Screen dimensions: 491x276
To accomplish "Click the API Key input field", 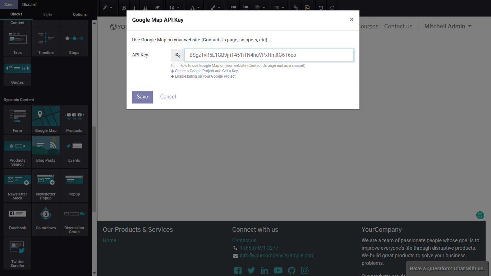I will pyautogui.click(x=269, y=55).
